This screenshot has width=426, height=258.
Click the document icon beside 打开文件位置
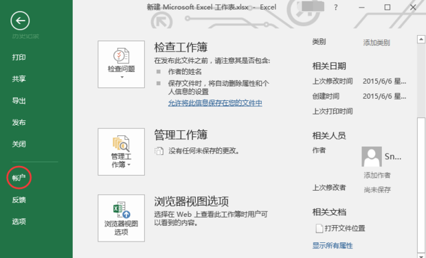[319, 228]
